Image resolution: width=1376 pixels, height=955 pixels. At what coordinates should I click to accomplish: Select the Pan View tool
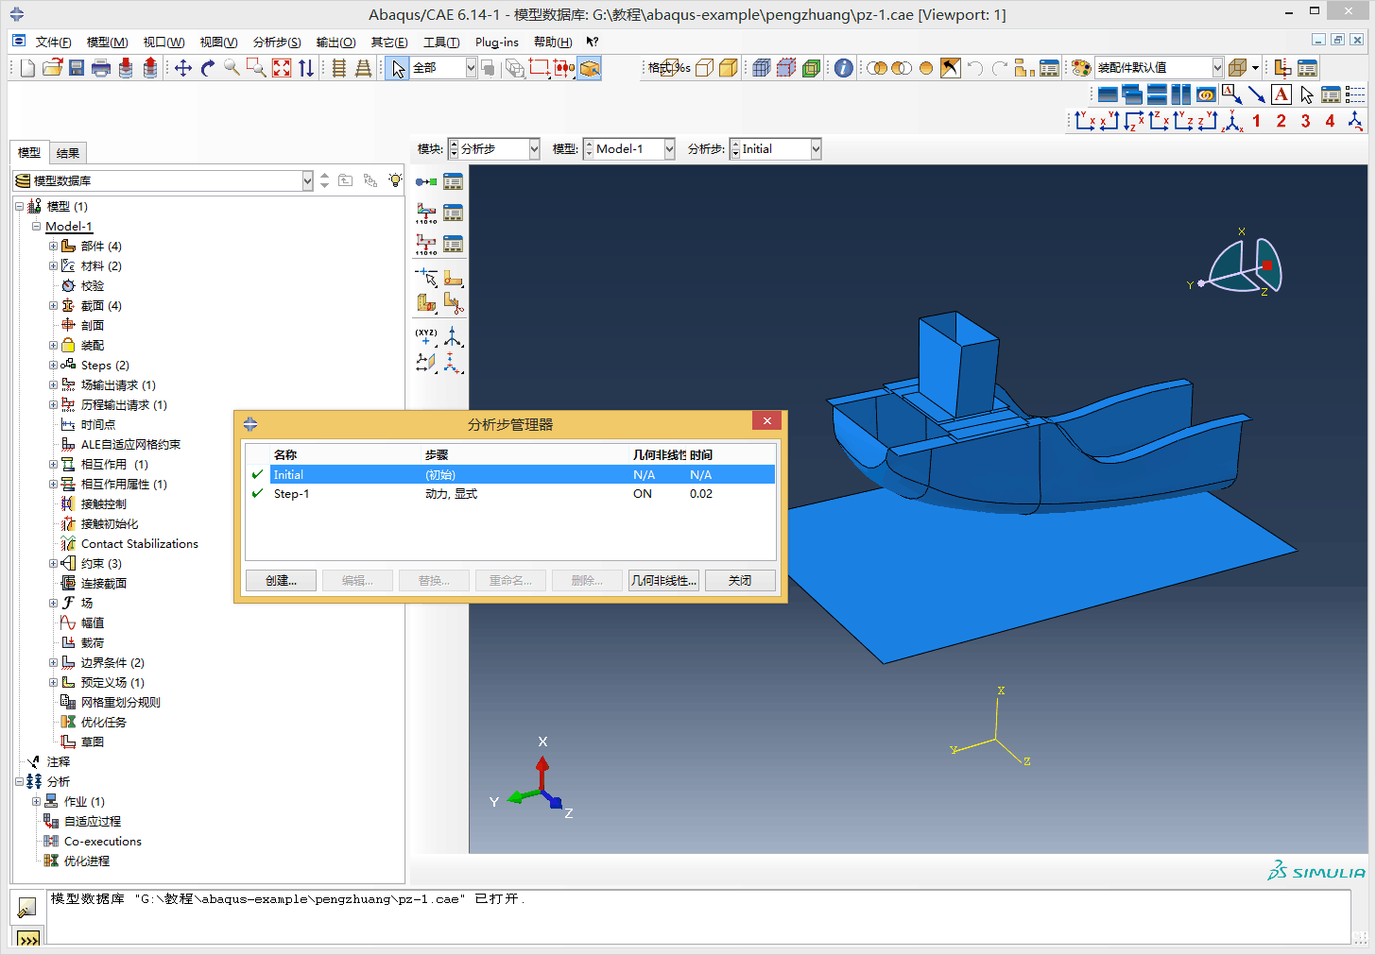(x=183, y=68)
